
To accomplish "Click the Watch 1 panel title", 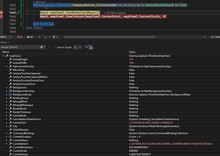I will pyautogui.click(x=5, y=42).
